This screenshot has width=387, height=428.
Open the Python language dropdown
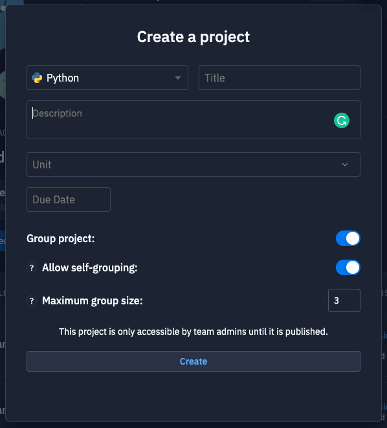[107, 78]
